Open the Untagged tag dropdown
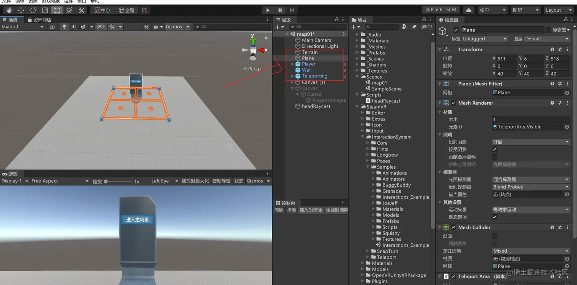577x285 pixels. coord(485,39)
